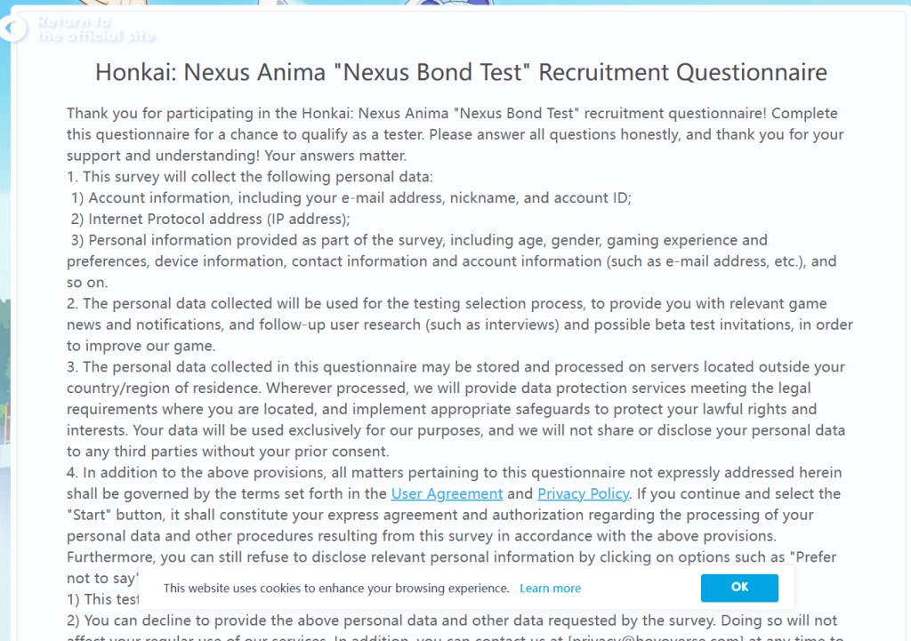Click the sentence mentioning the "Start" button
Viewport: 911px width, 641px height.
click(445, 515)
